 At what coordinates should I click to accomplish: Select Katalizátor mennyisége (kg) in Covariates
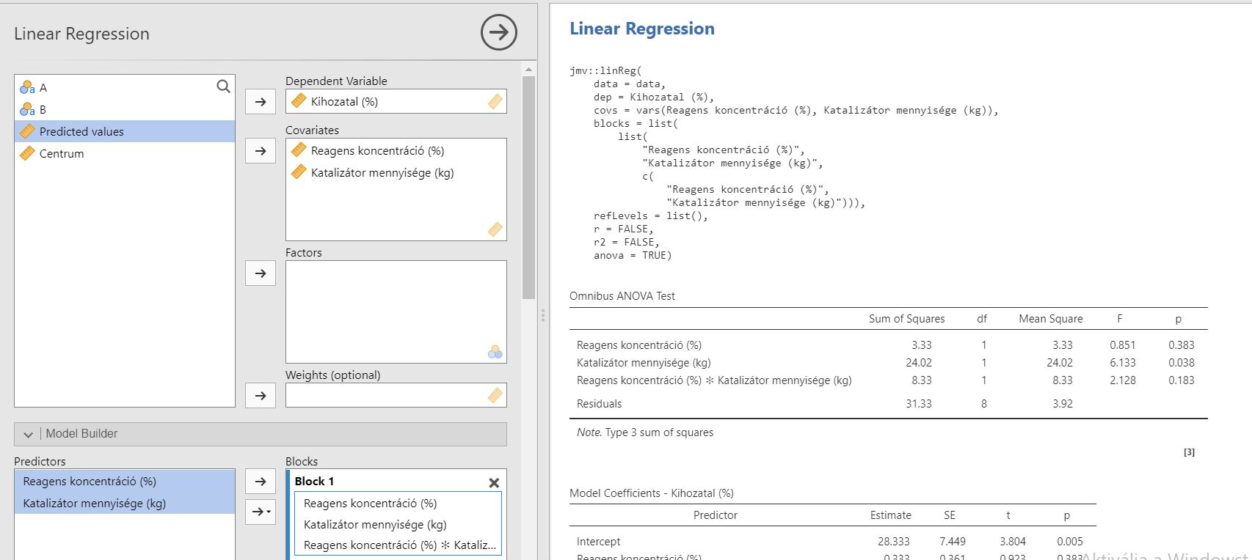point(382,173)
